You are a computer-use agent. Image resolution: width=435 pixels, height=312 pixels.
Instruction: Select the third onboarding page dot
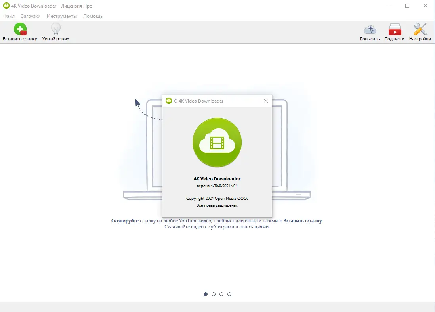(221, 294)
